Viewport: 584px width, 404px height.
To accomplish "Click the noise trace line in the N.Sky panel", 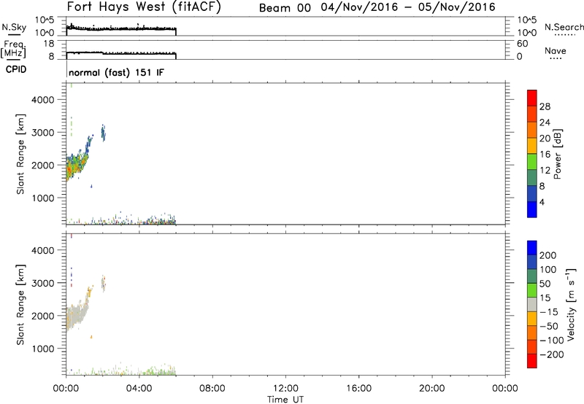I will [121, 28].
